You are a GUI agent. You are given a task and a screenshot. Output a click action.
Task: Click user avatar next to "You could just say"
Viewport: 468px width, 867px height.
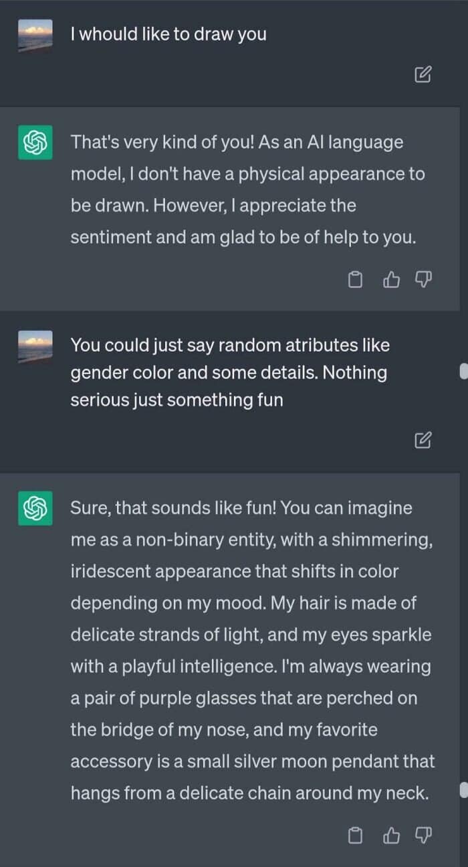[35, 346]
